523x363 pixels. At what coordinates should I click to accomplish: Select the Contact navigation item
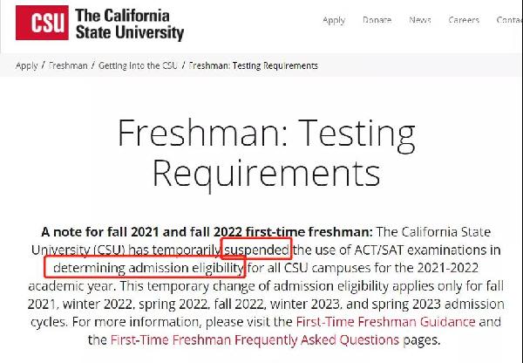509,20
